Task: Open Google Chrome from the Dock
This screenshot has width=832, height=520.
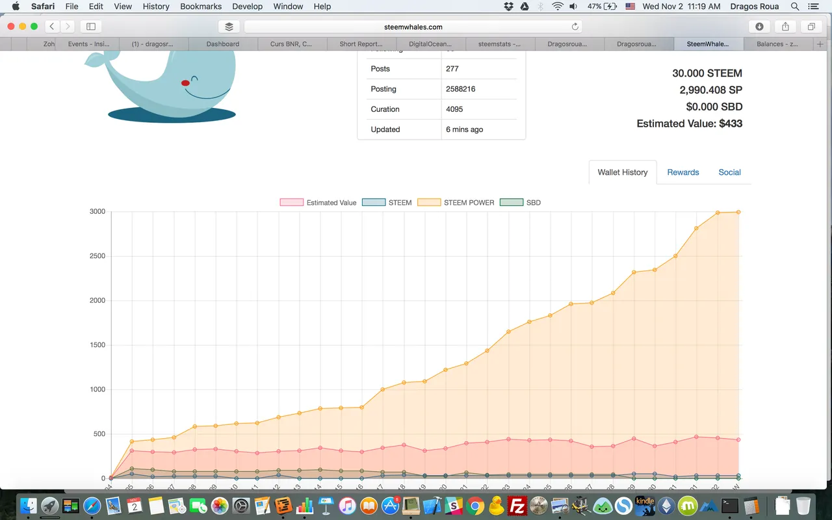Action: click(475, 506)
